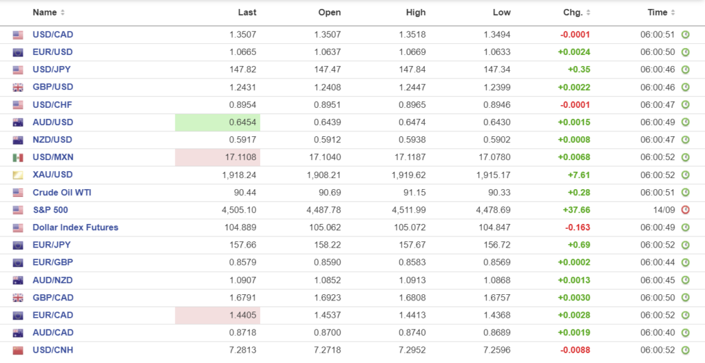705x363 pixels.
Task: Click the Mexico flag icon beside USD/MXN
Action: pos(18,157)
